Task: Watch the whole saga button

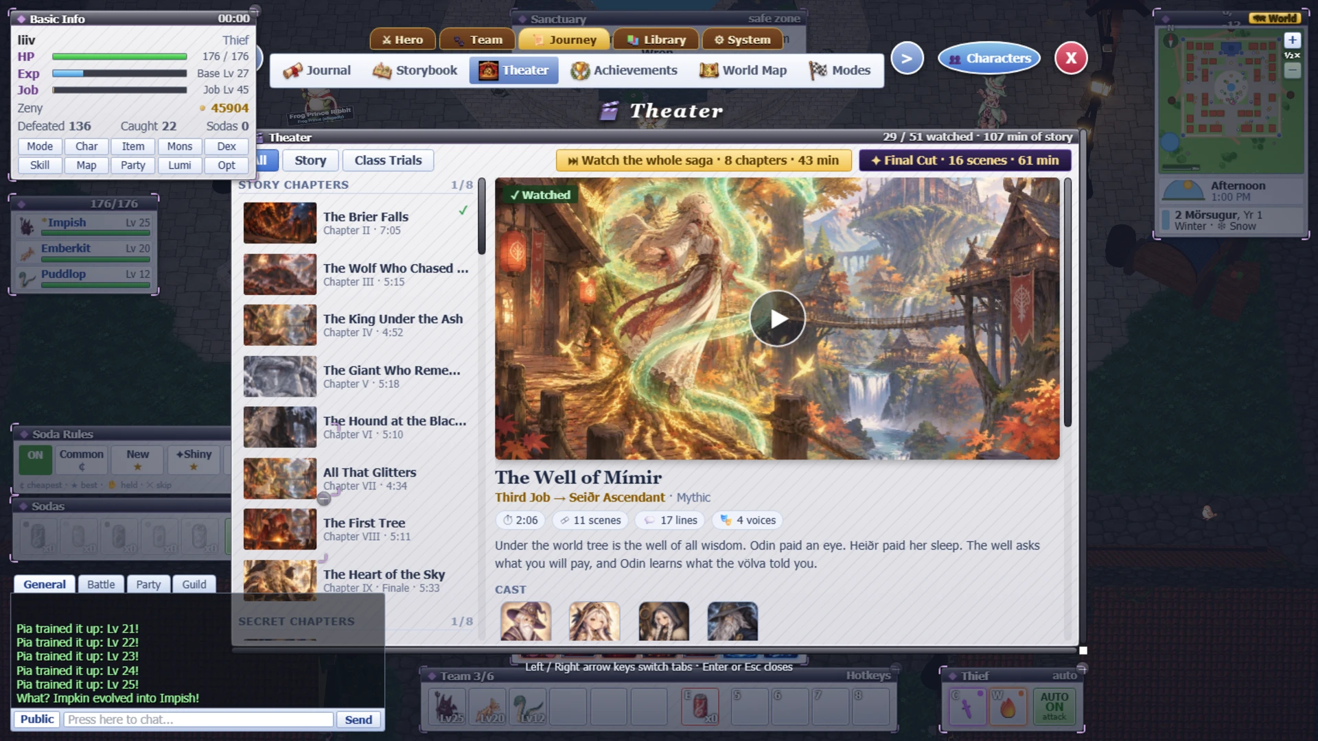Action: coord(704,161)
